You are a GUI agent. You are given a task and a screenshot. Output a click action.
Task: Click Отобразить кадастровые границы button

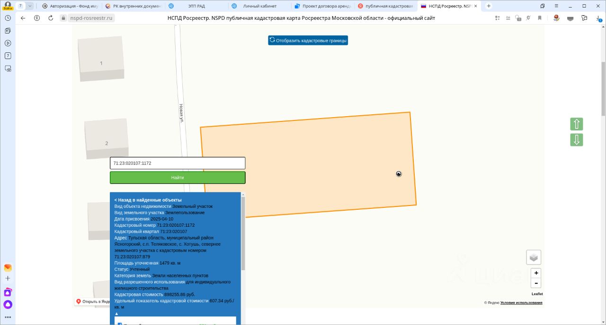[x=308, y=40]
